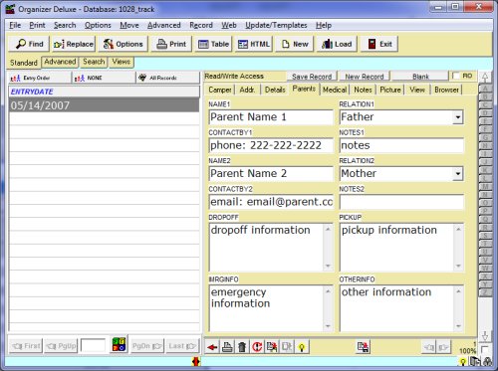
Task: Jump to letter A in the alphabet strip
Action: [485, 89]
